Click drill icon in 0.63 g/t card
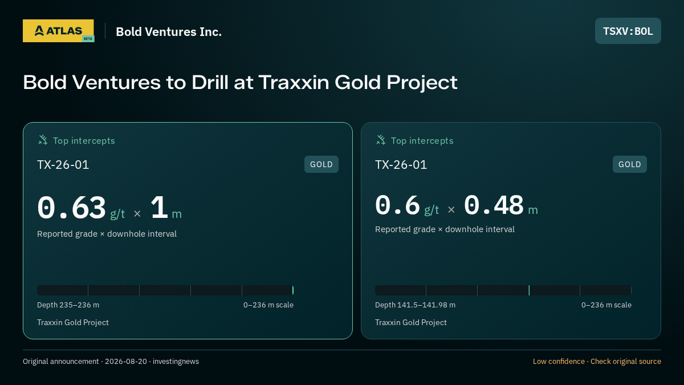 point(43,140)
